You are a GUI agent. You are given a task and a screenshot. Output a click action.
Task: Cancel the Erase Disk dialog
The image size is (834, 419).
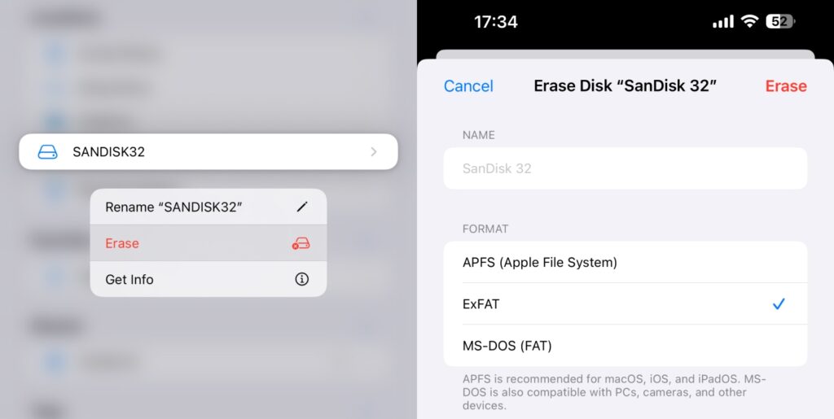click(468, 86)
